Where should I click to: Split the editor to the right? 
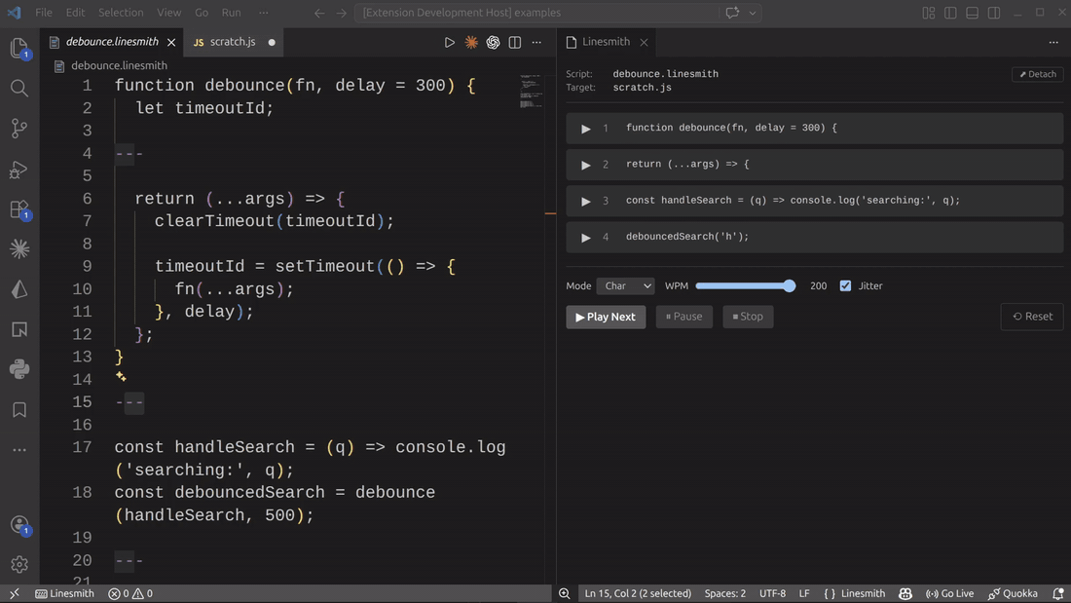tap(515, 43)
